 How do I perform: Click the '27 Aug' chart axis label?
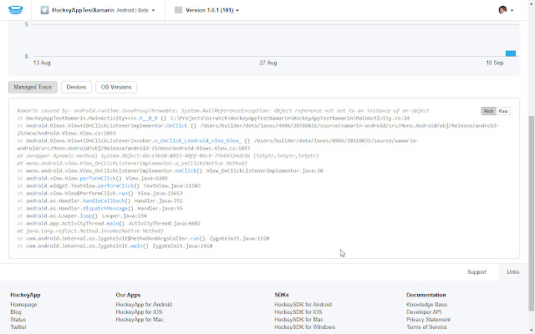(268, 63)
